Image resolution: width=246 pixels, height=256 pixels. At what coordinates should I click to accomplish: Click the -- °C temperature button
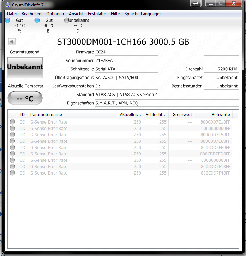[x=25, y=98]
